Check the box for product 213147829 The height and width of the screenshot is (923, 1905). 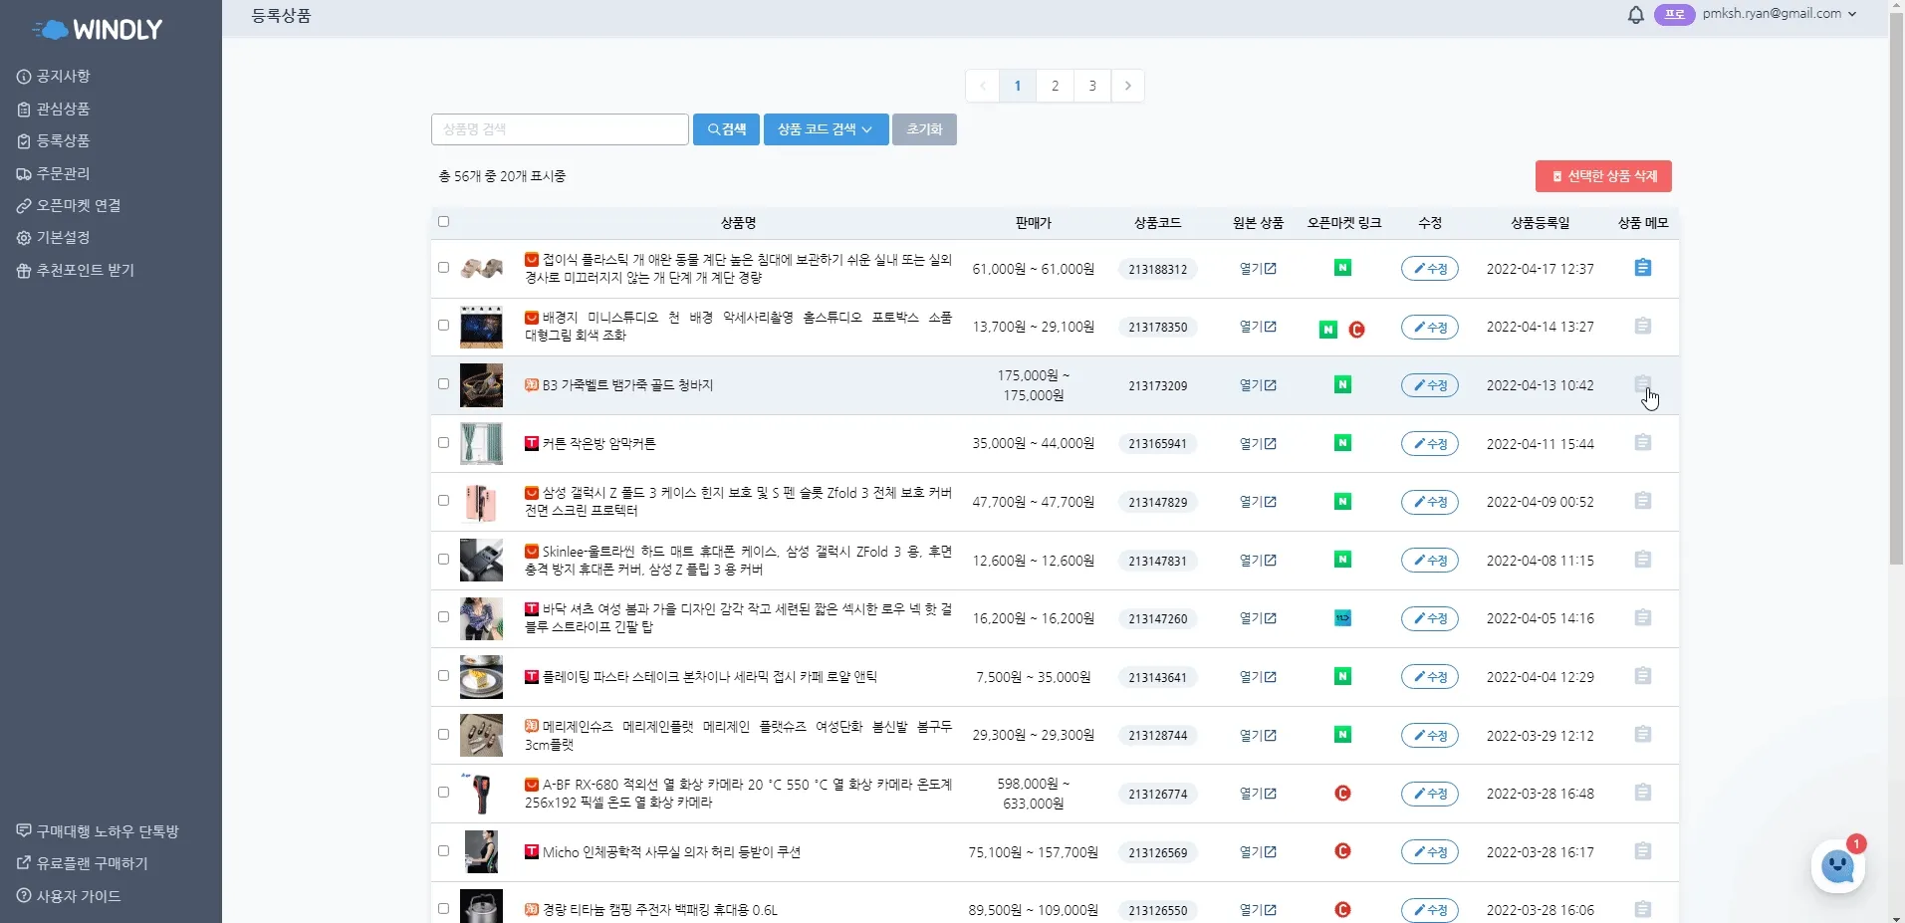pyautogui.click(x=443, y=501)
